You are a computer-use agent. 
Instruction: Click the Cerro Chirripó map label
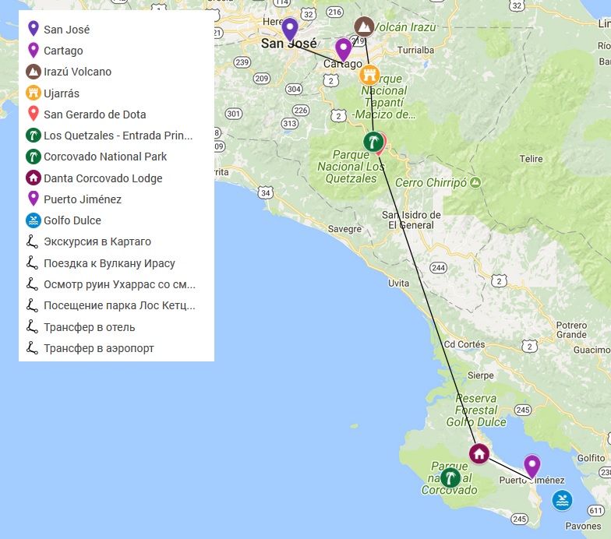point(430,182)
